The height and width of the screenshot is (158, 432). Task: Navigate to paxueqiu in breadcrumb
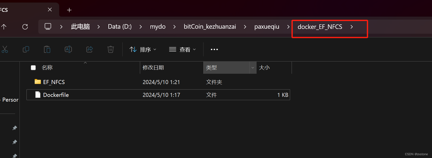click(x=267, y=27)
